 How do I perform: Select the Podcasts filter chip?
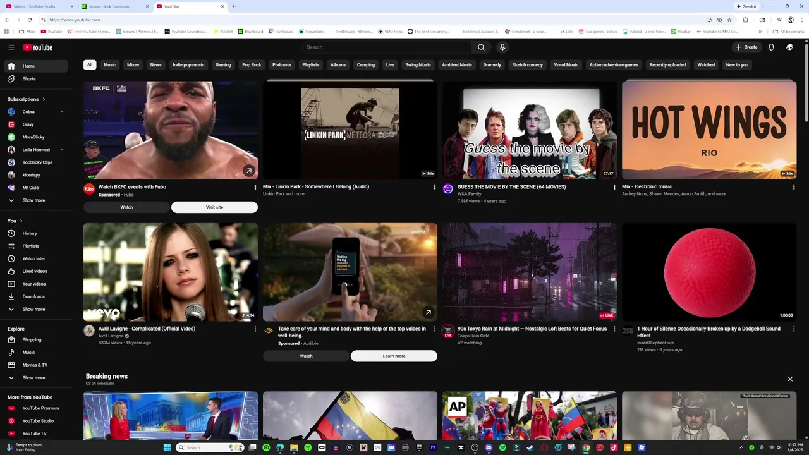(282, 65)
